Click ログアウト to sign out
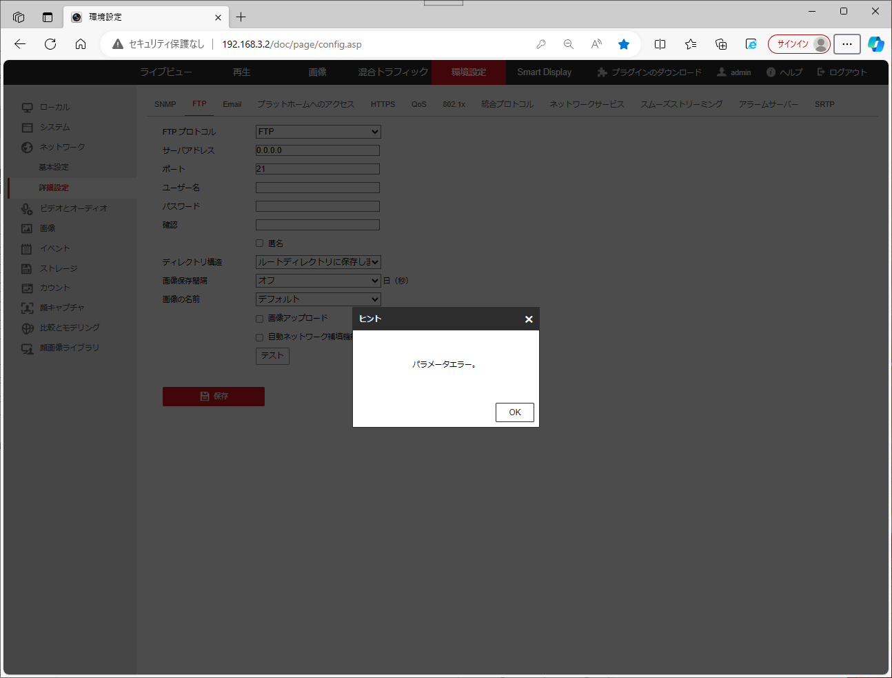 (842, 72)
